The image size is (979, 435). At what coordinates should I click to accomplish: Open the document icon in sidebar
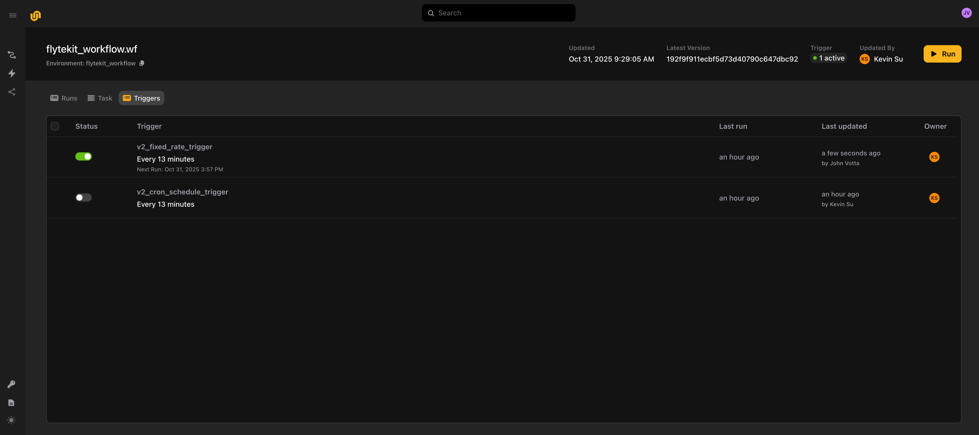coord(11,402)
